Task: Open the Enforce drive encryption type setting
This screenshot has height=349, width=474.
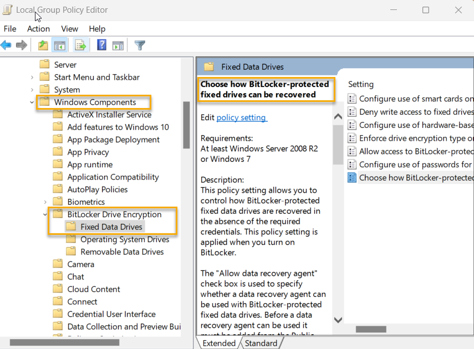Action: tap(413, 138)
